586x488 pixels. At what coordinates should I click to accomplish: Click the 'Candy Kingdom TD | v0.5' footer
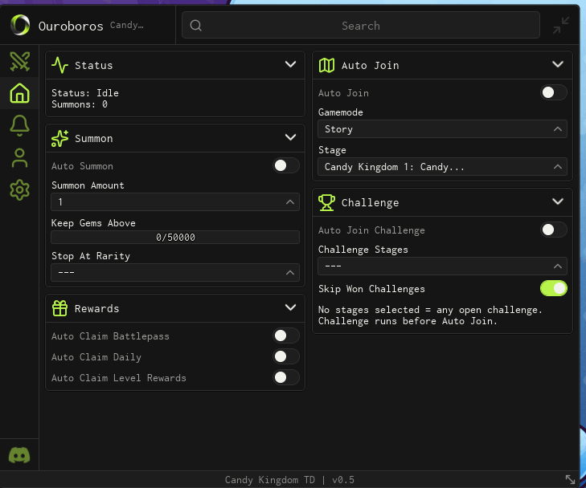point(289,480)
